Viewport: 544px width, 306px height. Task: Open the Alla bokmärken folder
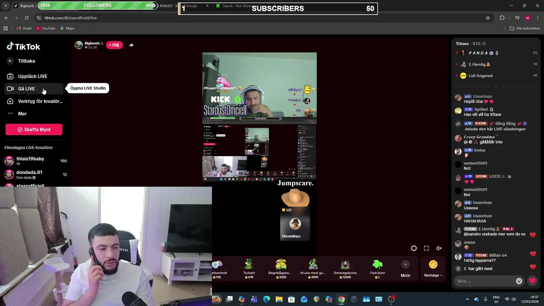pos(525,28)
